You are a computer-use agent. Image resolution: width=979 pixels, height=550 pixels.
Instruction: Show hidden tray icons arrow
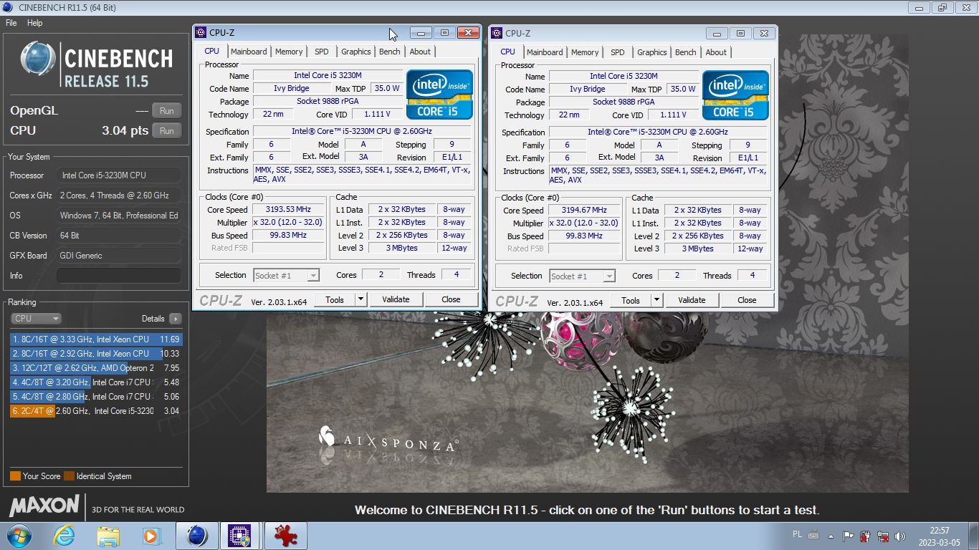coord(831,535)
